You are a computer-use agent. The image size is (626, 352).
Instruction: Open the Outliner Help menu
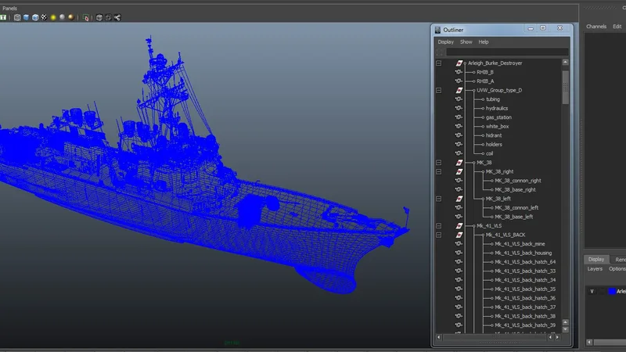(x=484, y=42)
